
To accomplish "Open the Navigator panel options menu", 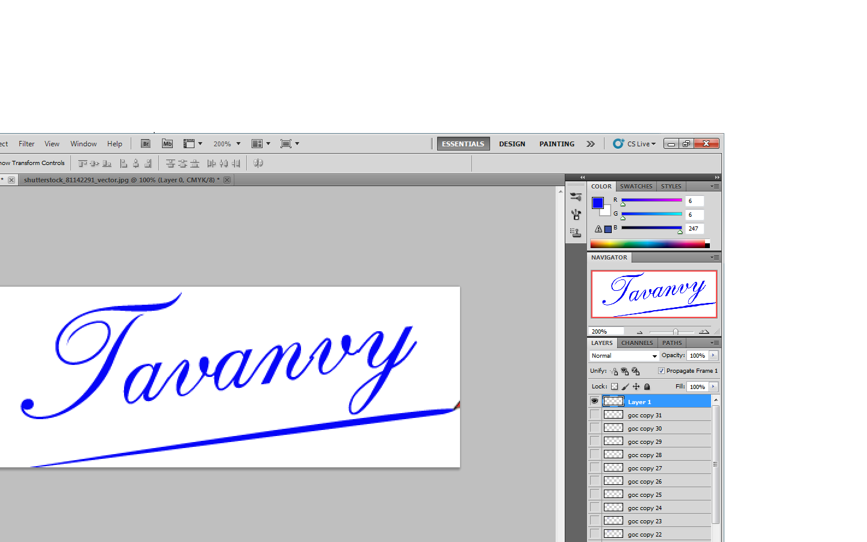I will (715, 258).
